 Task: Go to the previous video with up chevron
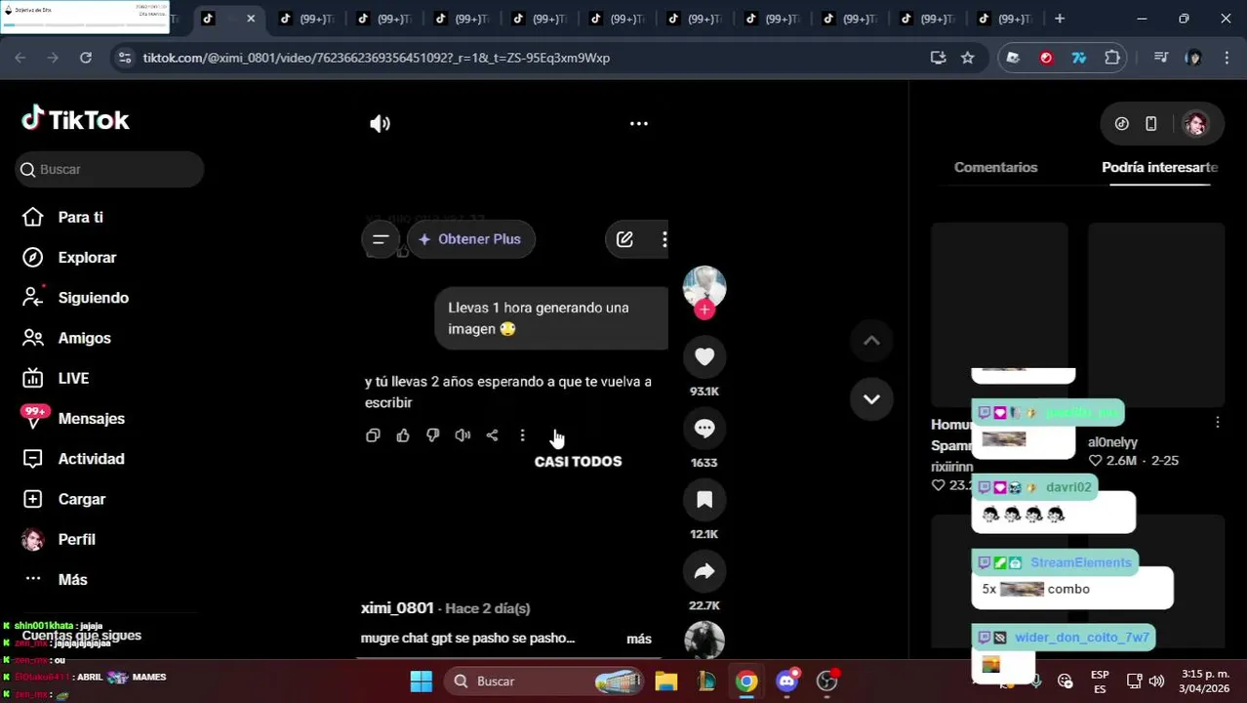tap(871, 341)
